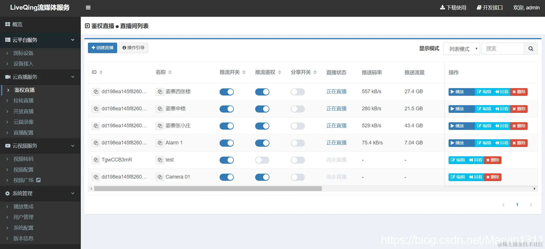
Task: Sort by 分享开关 column arrows
Action: point(315,72)
